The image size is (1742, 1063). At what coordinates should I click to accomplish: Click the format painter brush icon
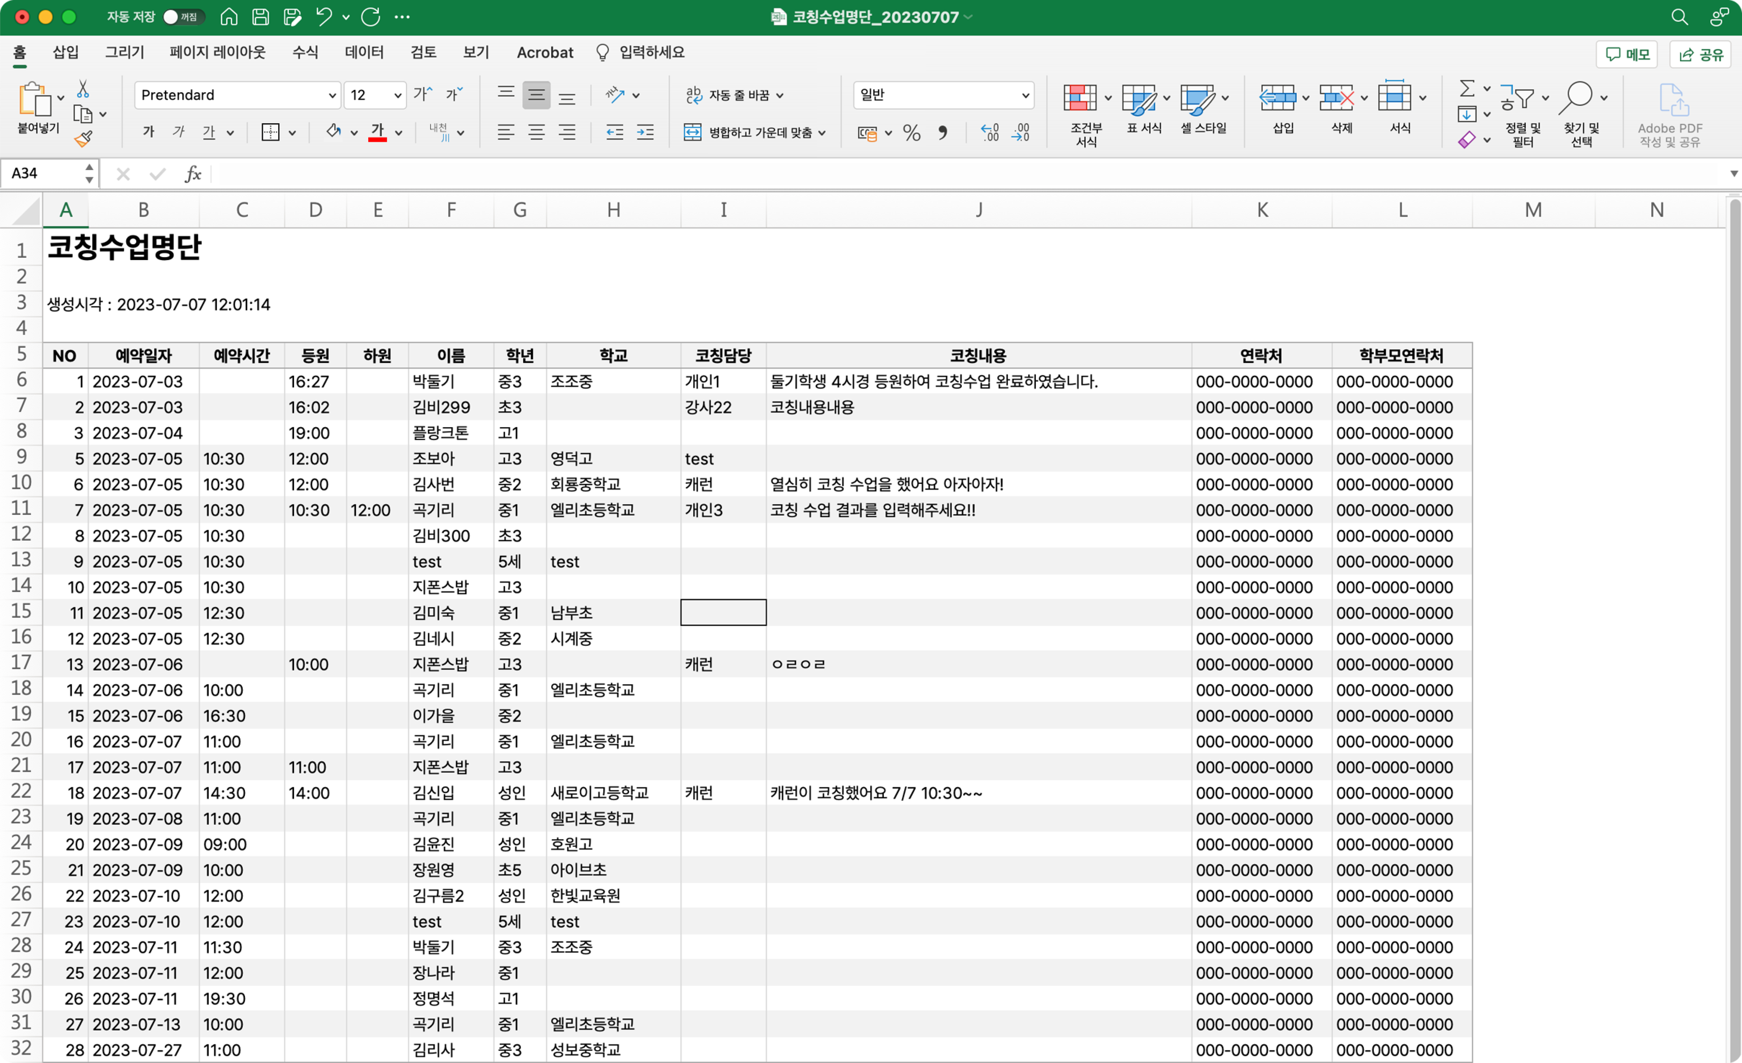tap(84, 138)
